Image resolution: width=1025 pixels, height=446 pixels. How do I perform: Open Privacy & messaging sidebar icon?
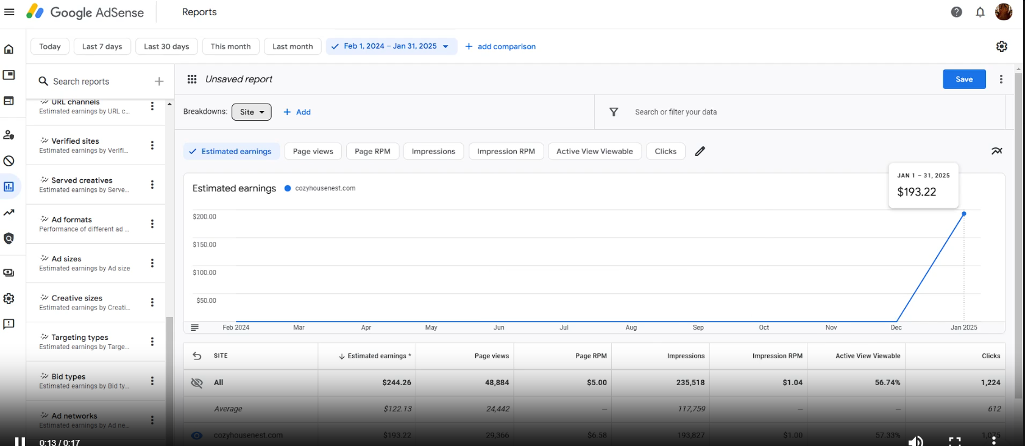(9, 135)
